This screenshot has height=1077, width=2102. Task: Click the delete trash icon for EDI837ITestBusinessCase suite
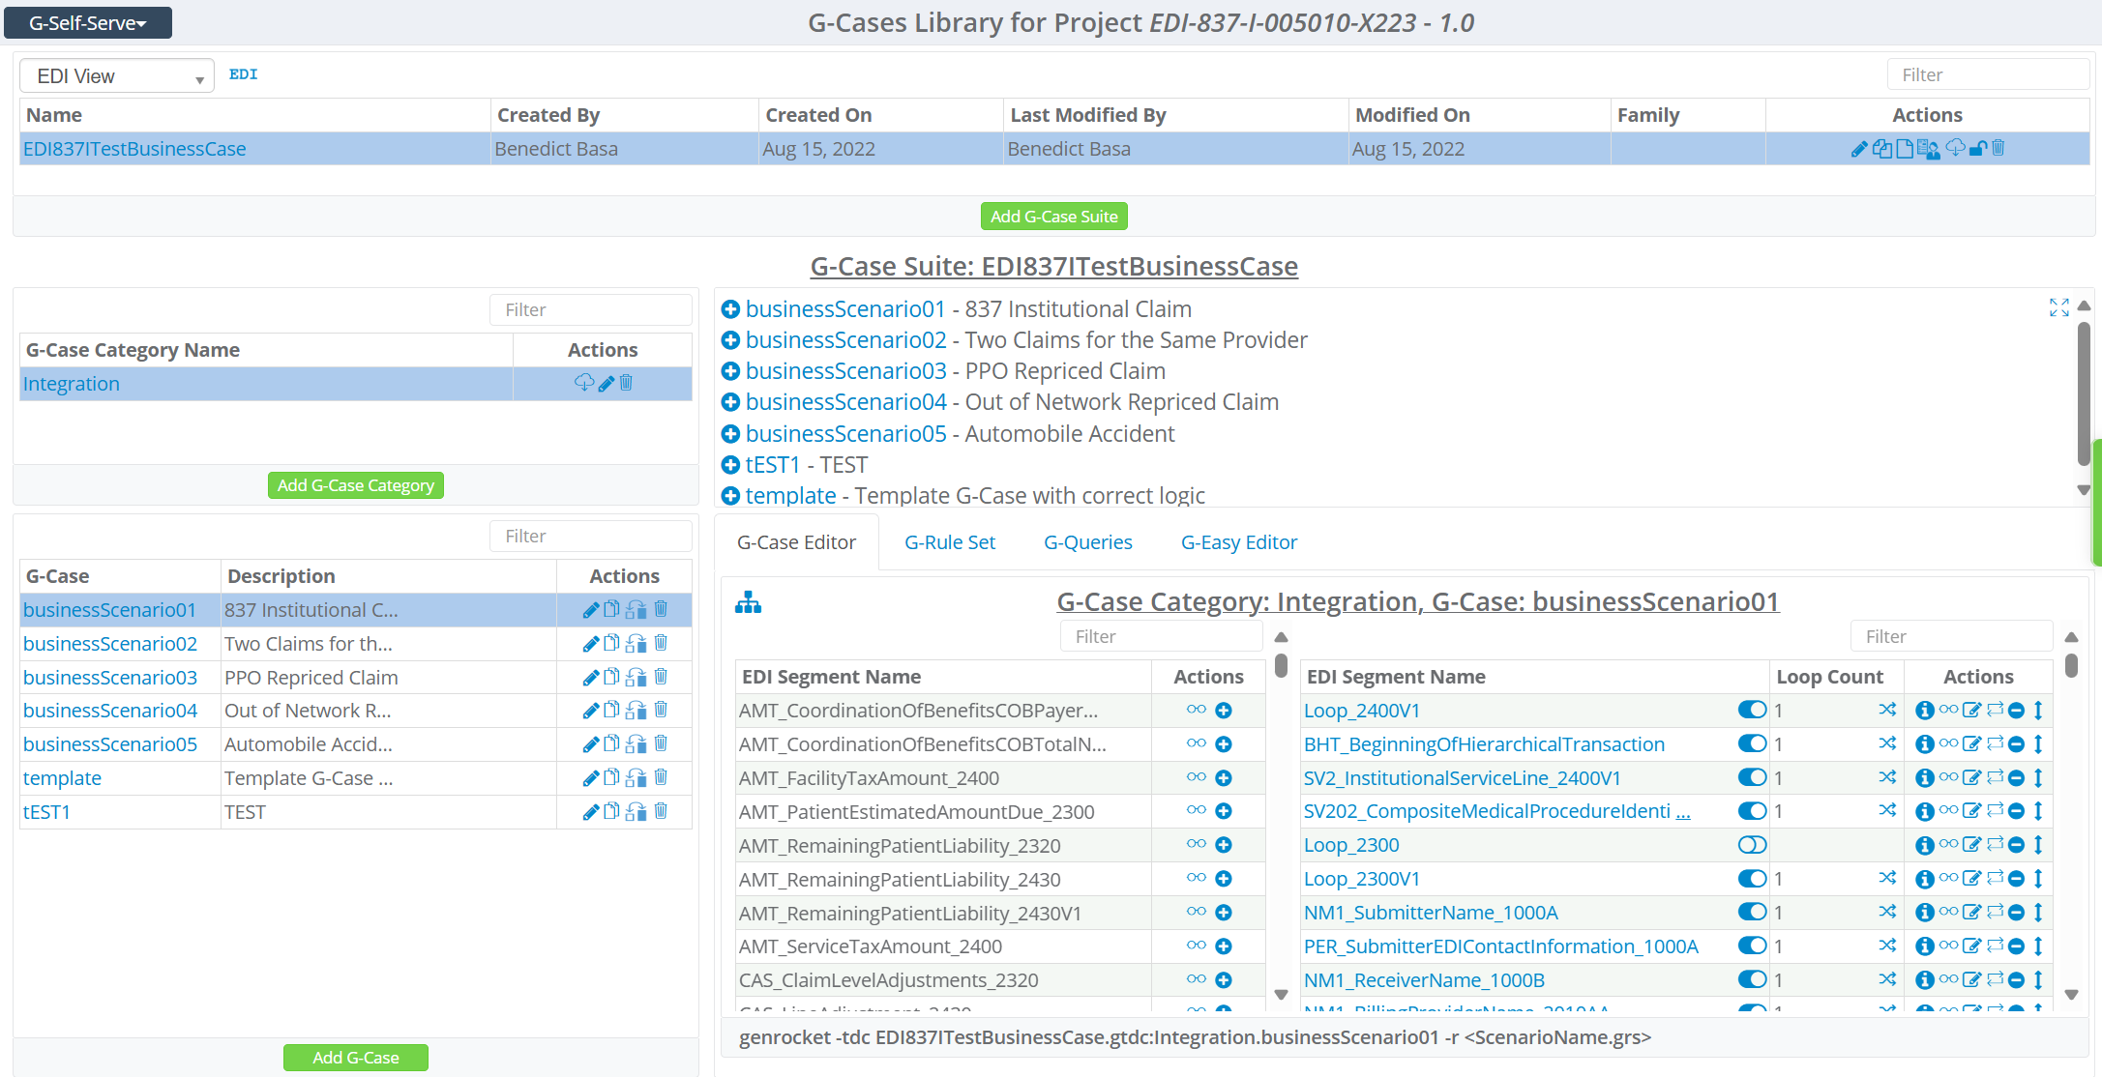click(1998, 148)
